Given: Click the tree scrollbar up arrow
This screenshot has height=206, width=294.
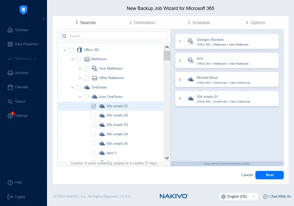Looking at the screenshot, I should (167, 47).
